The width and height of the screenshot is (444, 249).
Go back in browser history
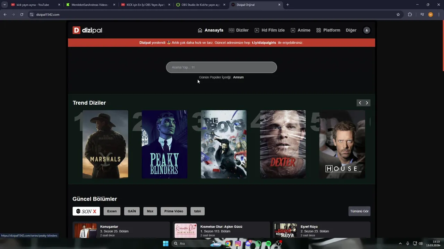(5, 15)
